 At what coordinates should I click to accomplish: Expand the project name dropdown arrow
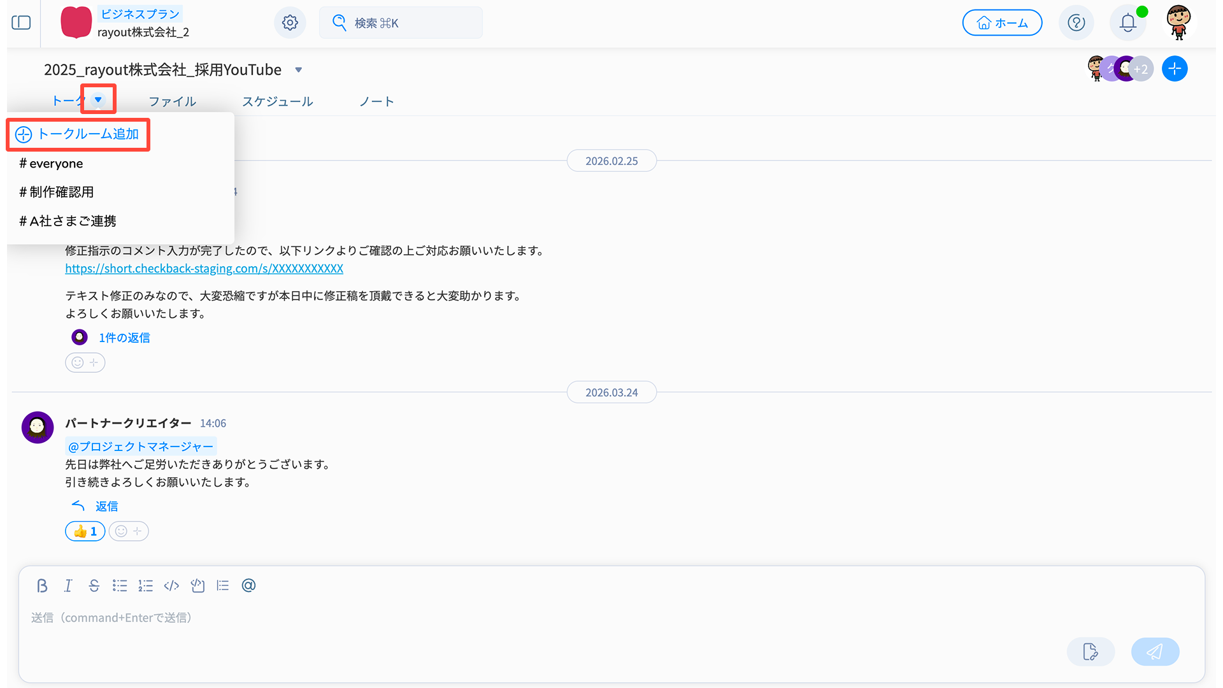click(x=298, y=70)
